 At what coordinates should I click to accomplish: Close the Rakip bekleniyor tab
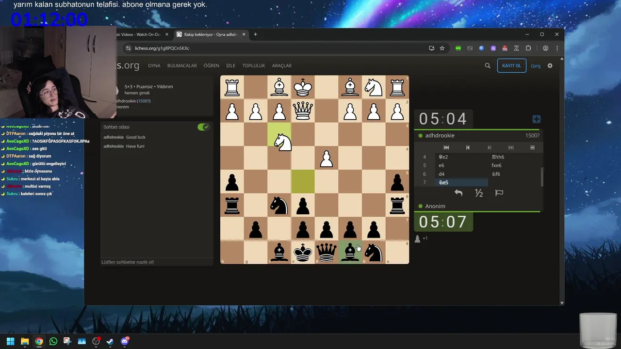coord(244,34)
